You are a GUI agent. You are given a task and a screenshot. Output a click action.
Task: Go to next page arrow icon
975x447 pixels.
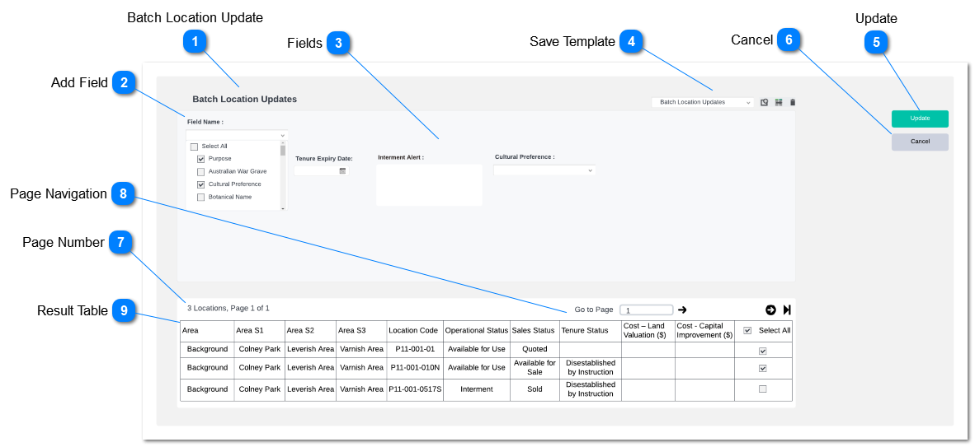770,310
